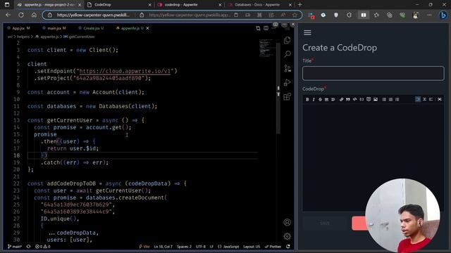The image size is (451, 253).
Task: Toggle the split screen button in browser toolbar
Action: (364, 15)
